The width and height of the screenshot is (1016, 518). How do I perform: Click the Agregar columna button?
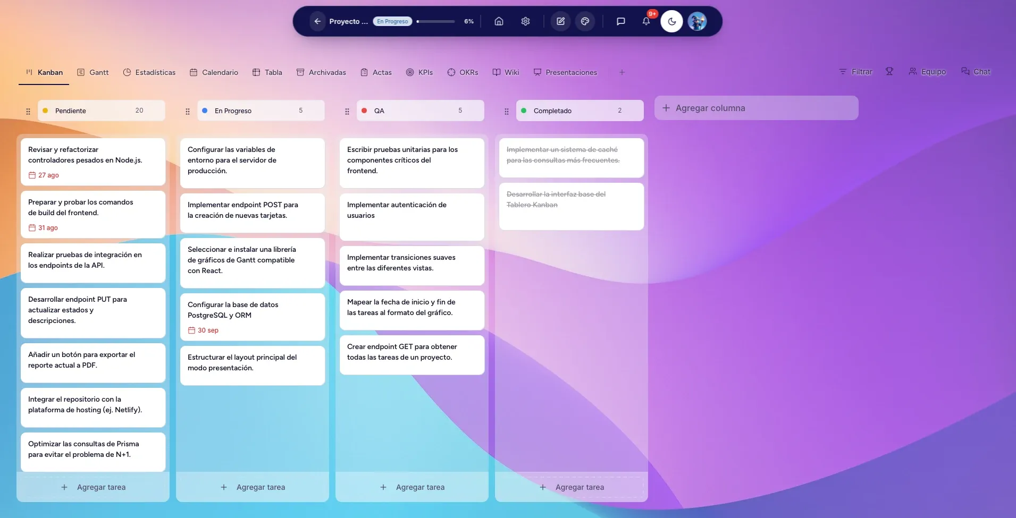tap(756, 108)
